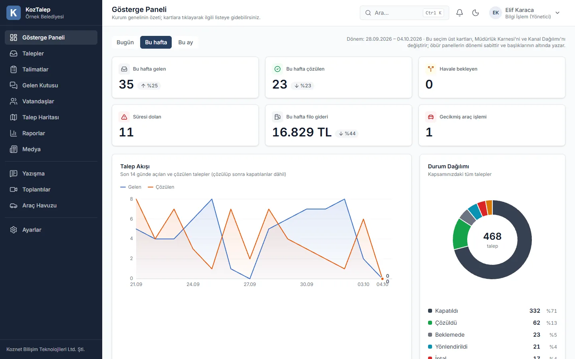Image resolution: width=575 pixels, height=359 pixels.
Task: Click the Gelen Kutusu chat icon
Action: (14, 85)
